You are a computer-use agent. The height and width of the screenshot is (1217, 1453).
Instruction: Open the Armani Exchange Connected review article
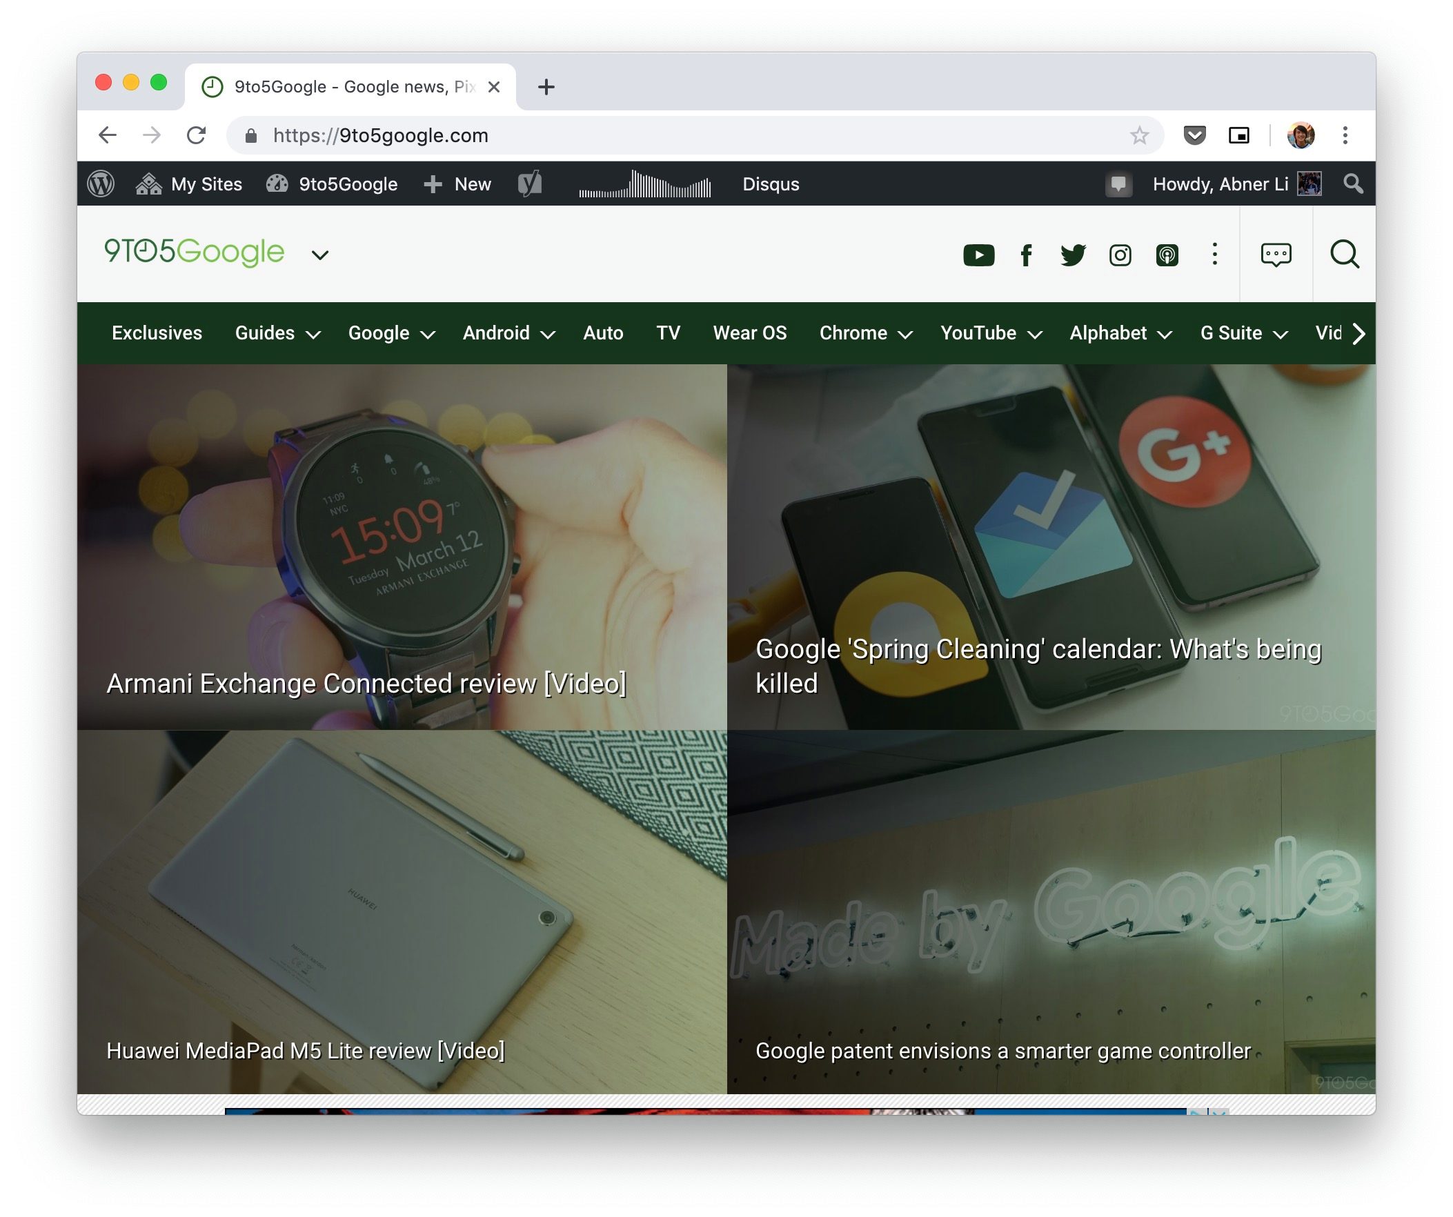[x=366, y=684]
